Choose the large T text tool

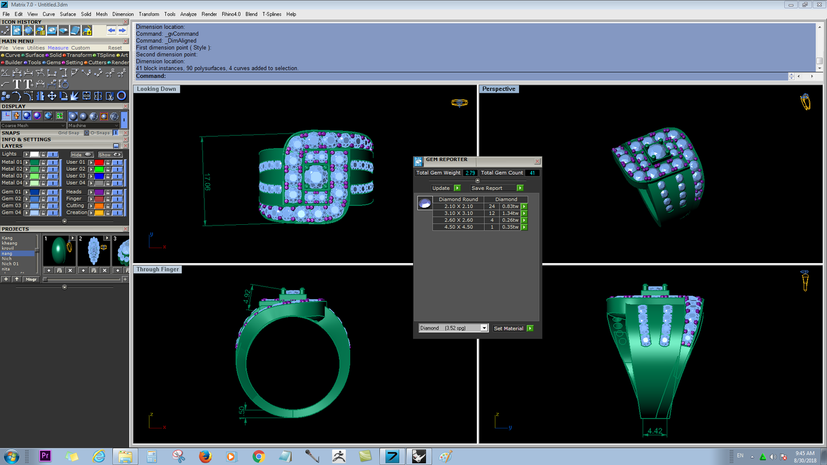[17, 85]
